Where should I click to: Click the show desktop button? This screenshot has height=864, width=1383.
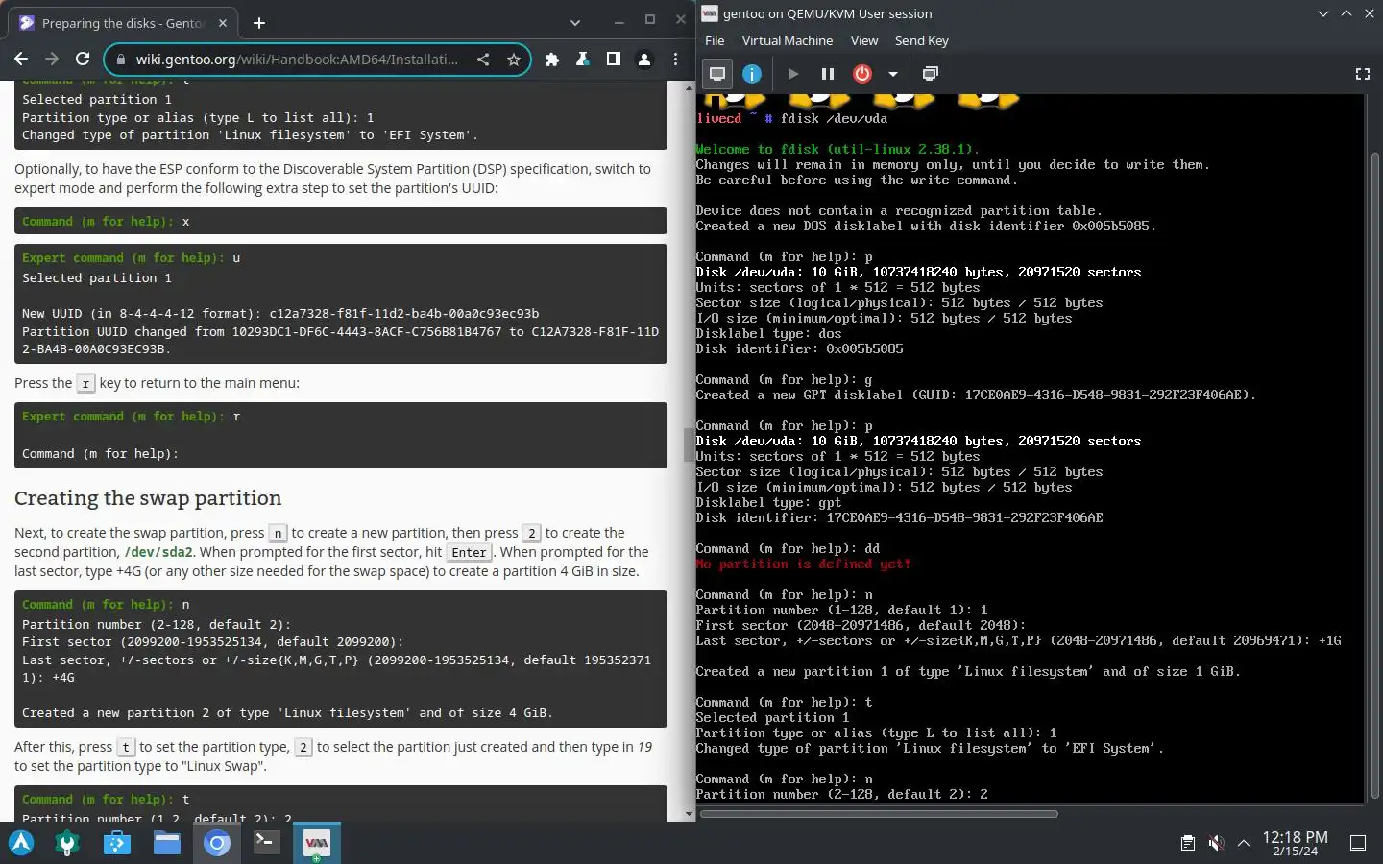(1358, 843)
